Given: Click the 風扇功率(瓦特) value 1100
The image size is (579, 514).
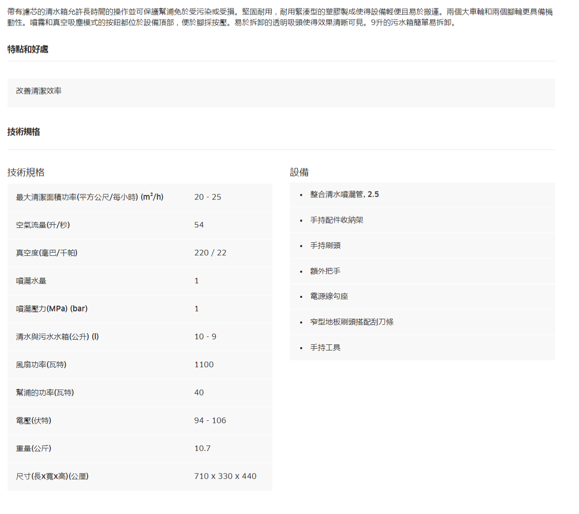Looking at the screenshot, I should tap(204, 364).
